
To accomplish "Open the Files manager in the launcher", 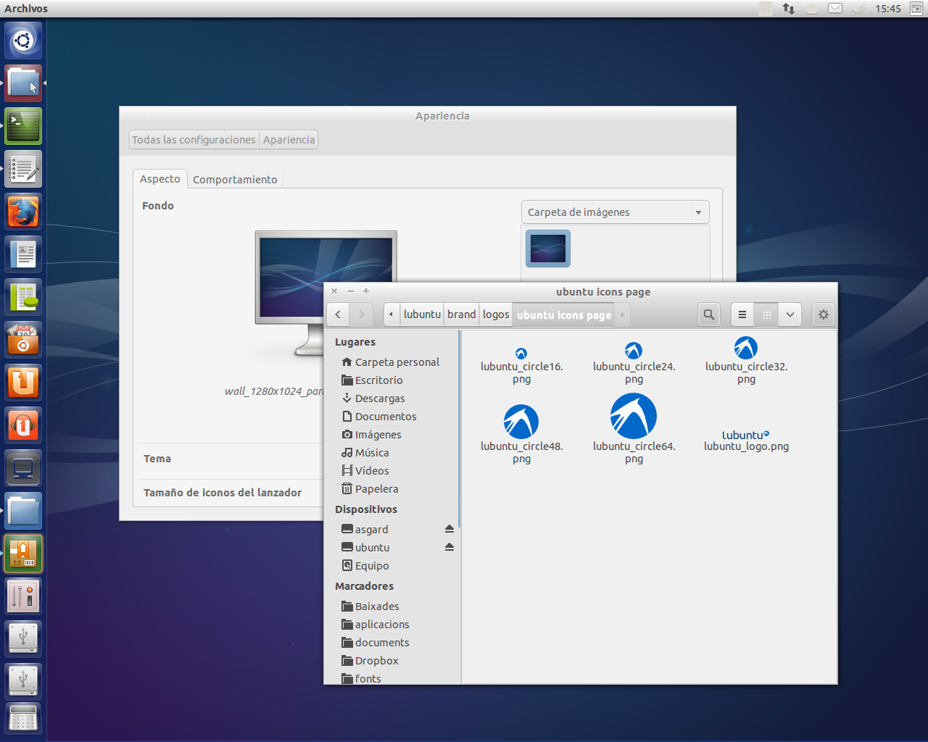I will click(23, 83).
